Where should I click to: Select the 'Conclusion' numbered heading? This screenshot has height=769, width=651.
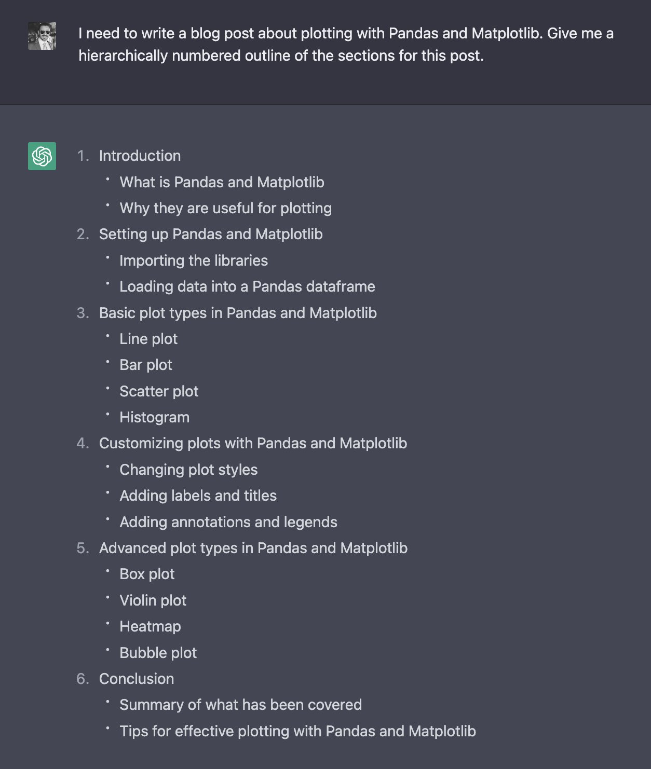(x=137, y=679)
